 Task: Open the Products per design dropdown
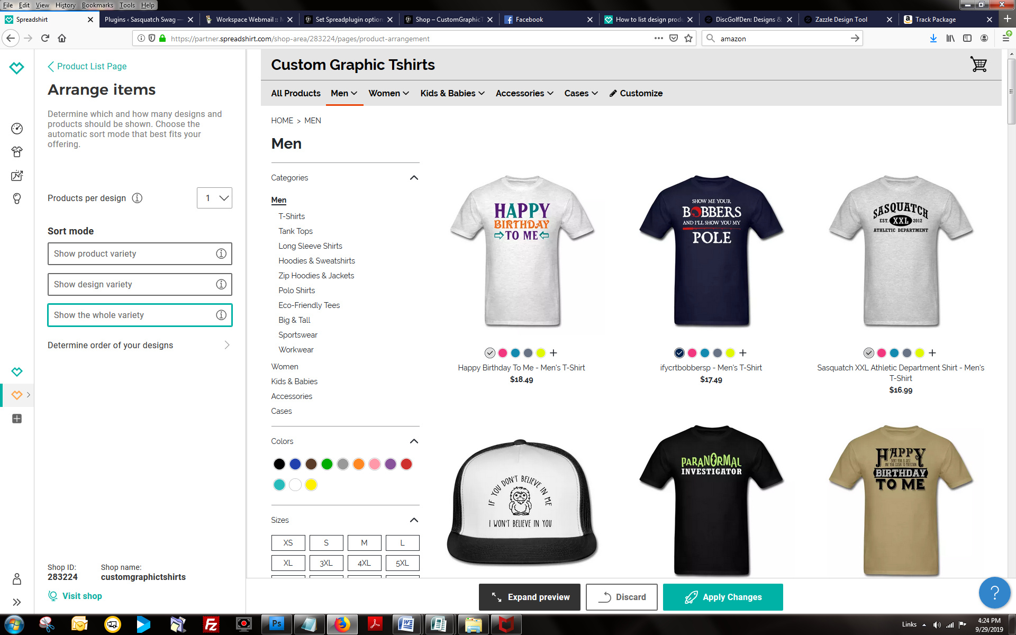click(x=214, y=198)
